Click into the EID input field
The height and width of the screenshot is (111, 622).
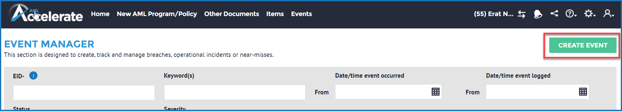pyautogui.click(x=84, y=93)
